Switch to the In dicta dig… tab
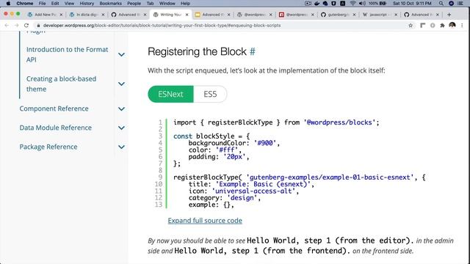This screenshot has height=264, width=470. [87, 15]
